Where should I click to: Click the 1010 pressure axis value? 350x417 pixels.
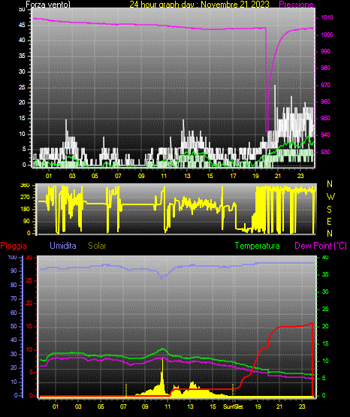point(327,17)
